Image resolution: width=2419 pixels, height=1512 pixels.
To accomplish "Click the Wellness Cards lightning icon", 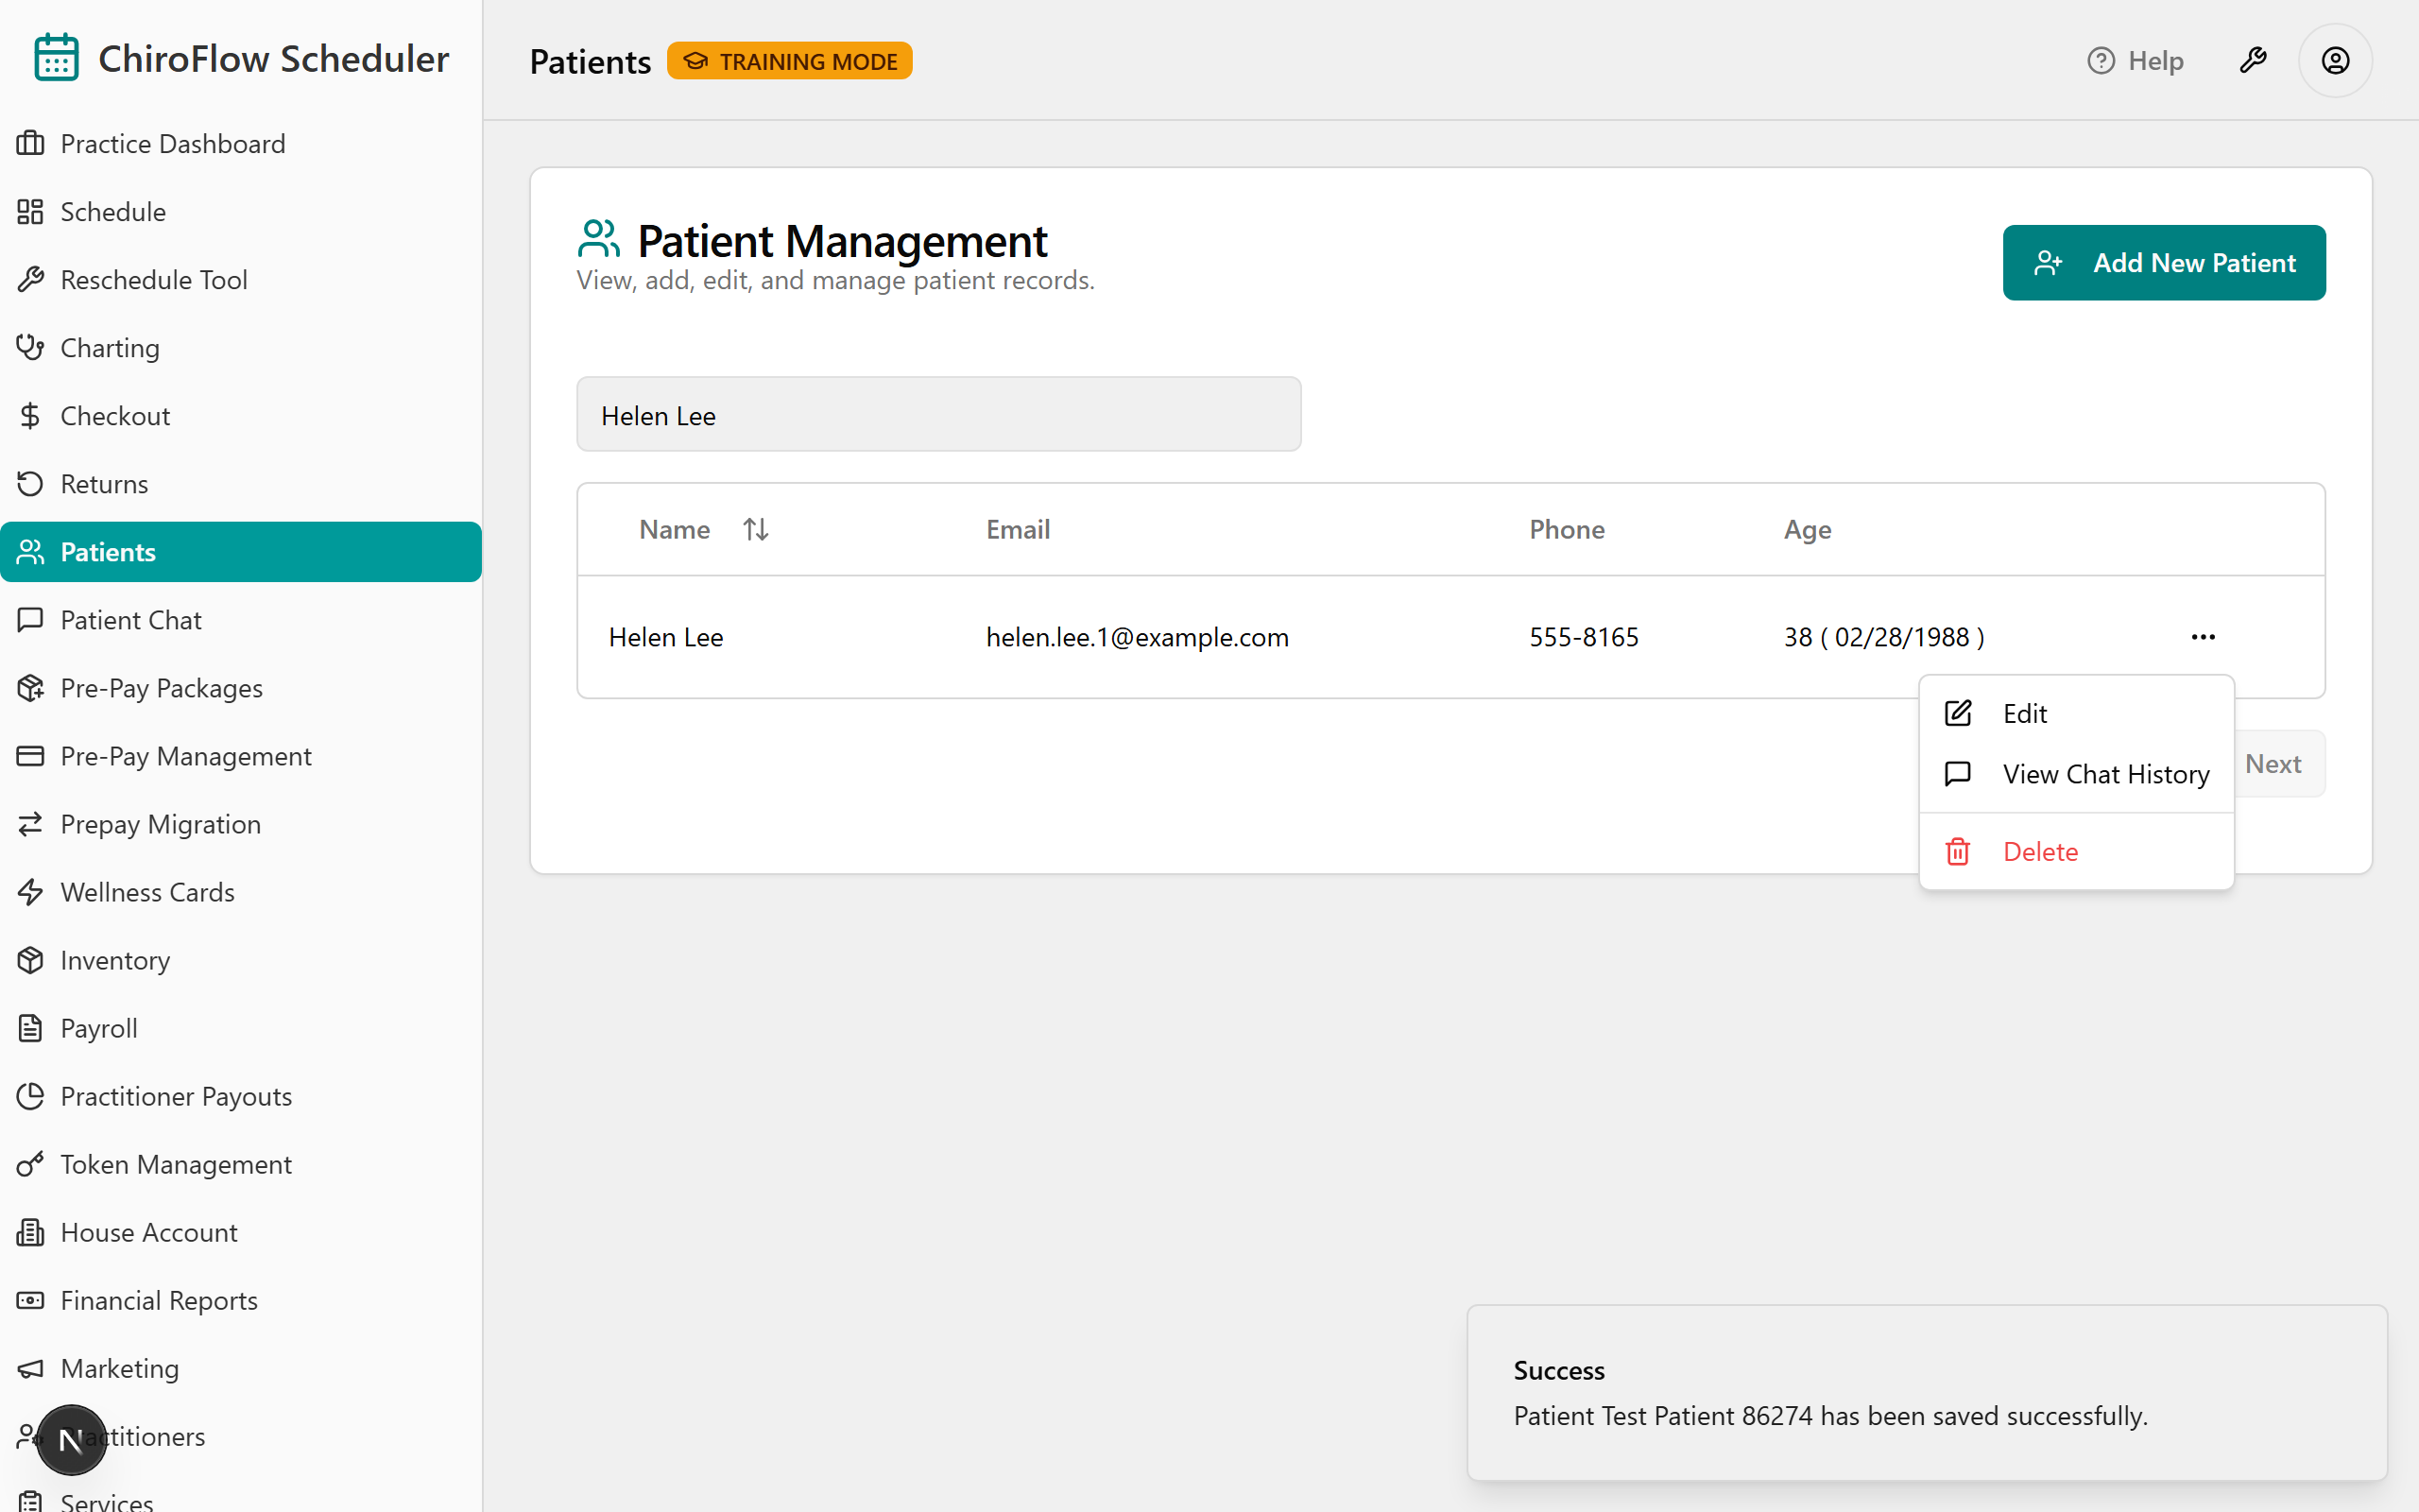I will [x=30, y=892].
